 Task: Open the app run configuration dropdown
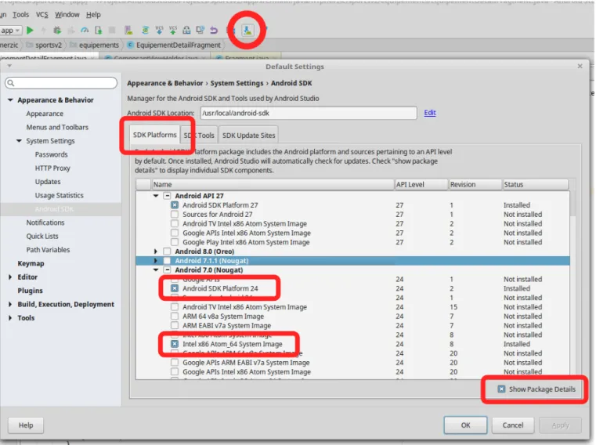tap(11, 30)
